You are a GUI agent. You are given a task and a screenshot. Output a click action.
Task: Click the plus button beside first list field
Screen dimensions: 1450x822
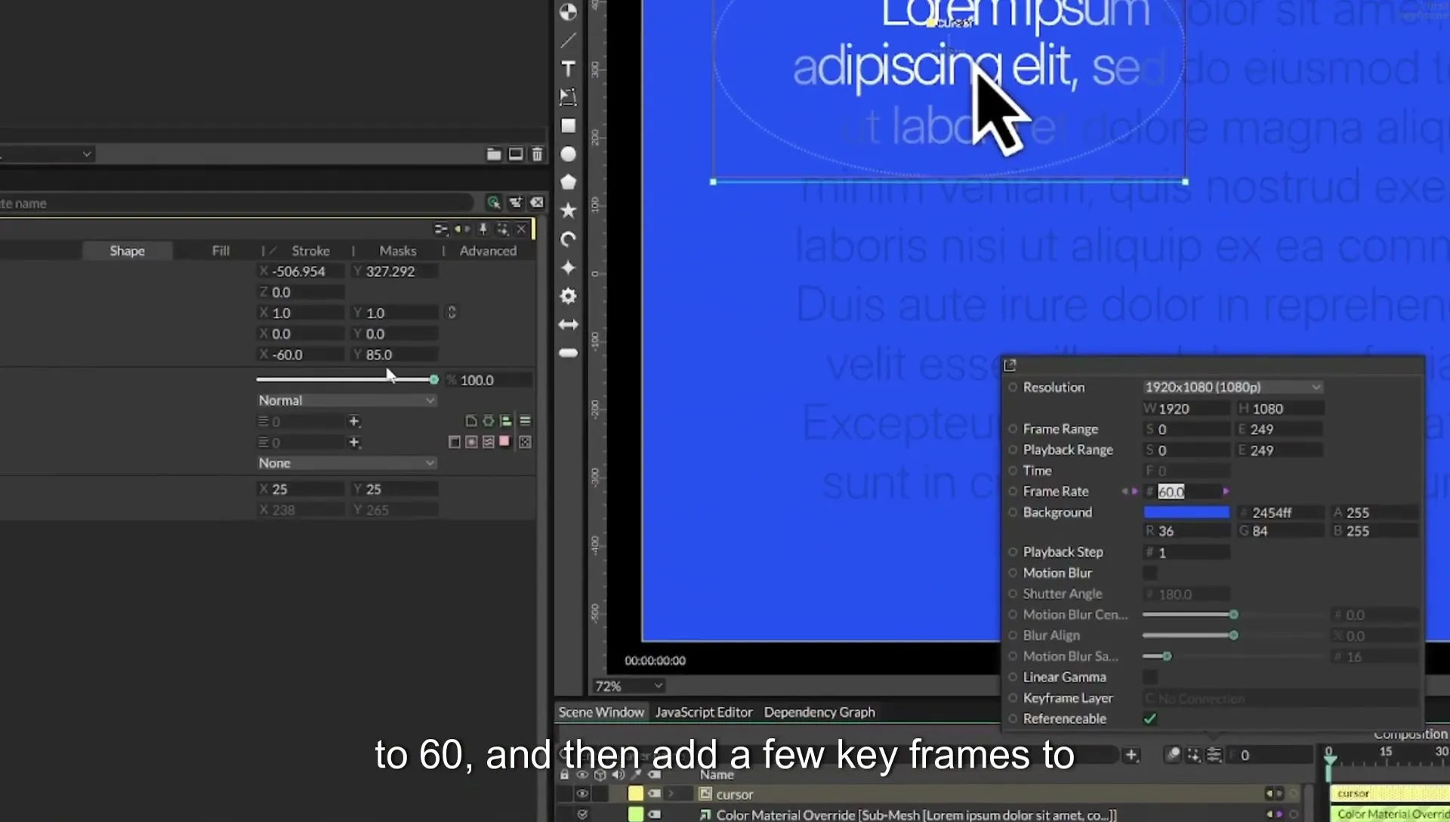353,422
